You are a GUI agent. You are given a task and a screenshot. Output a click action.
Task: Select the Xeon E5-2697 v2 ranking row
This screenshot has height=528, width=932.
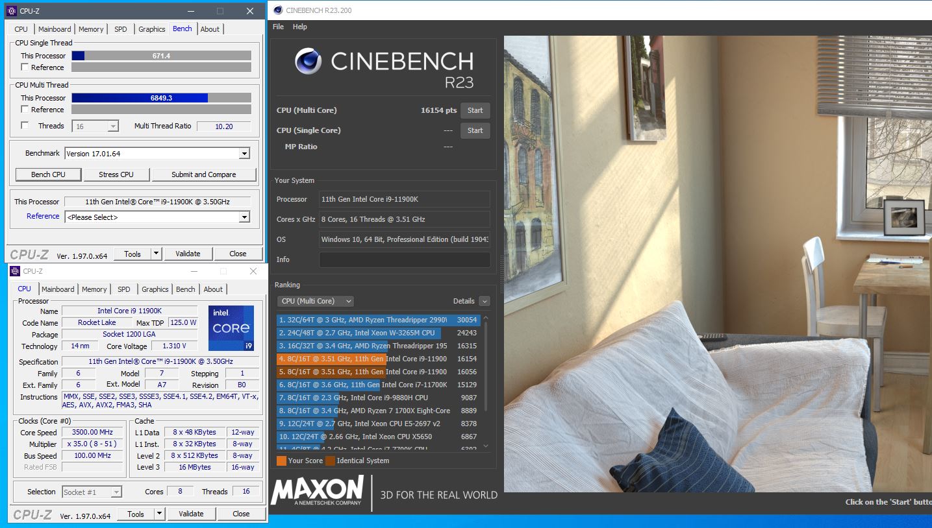coord(379,424)
